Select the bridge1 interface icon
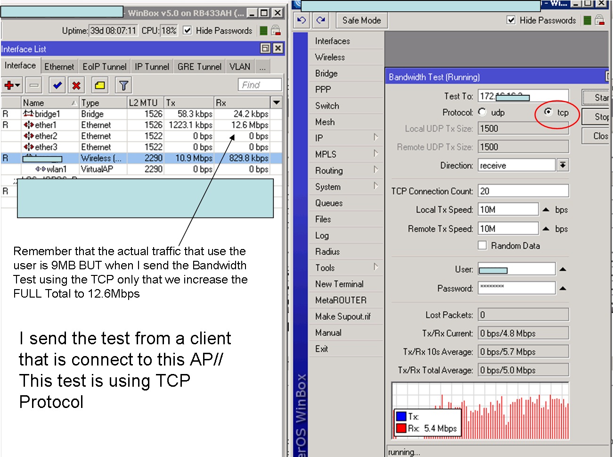The height and width of the screenshot is (457, 613). pyautogui.click(x=28, y=114)
